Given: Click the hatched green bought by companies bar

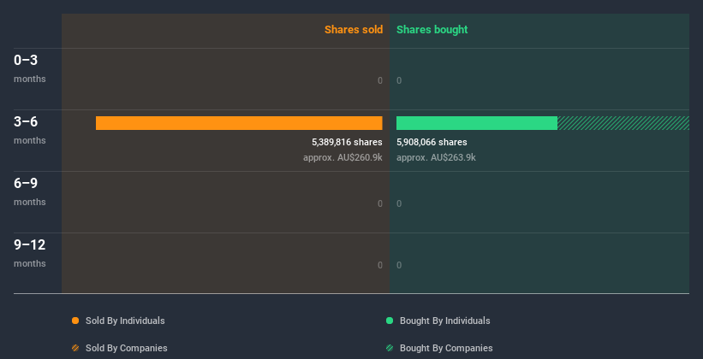Looking at the screenshot, I should [x=623, y=123].
